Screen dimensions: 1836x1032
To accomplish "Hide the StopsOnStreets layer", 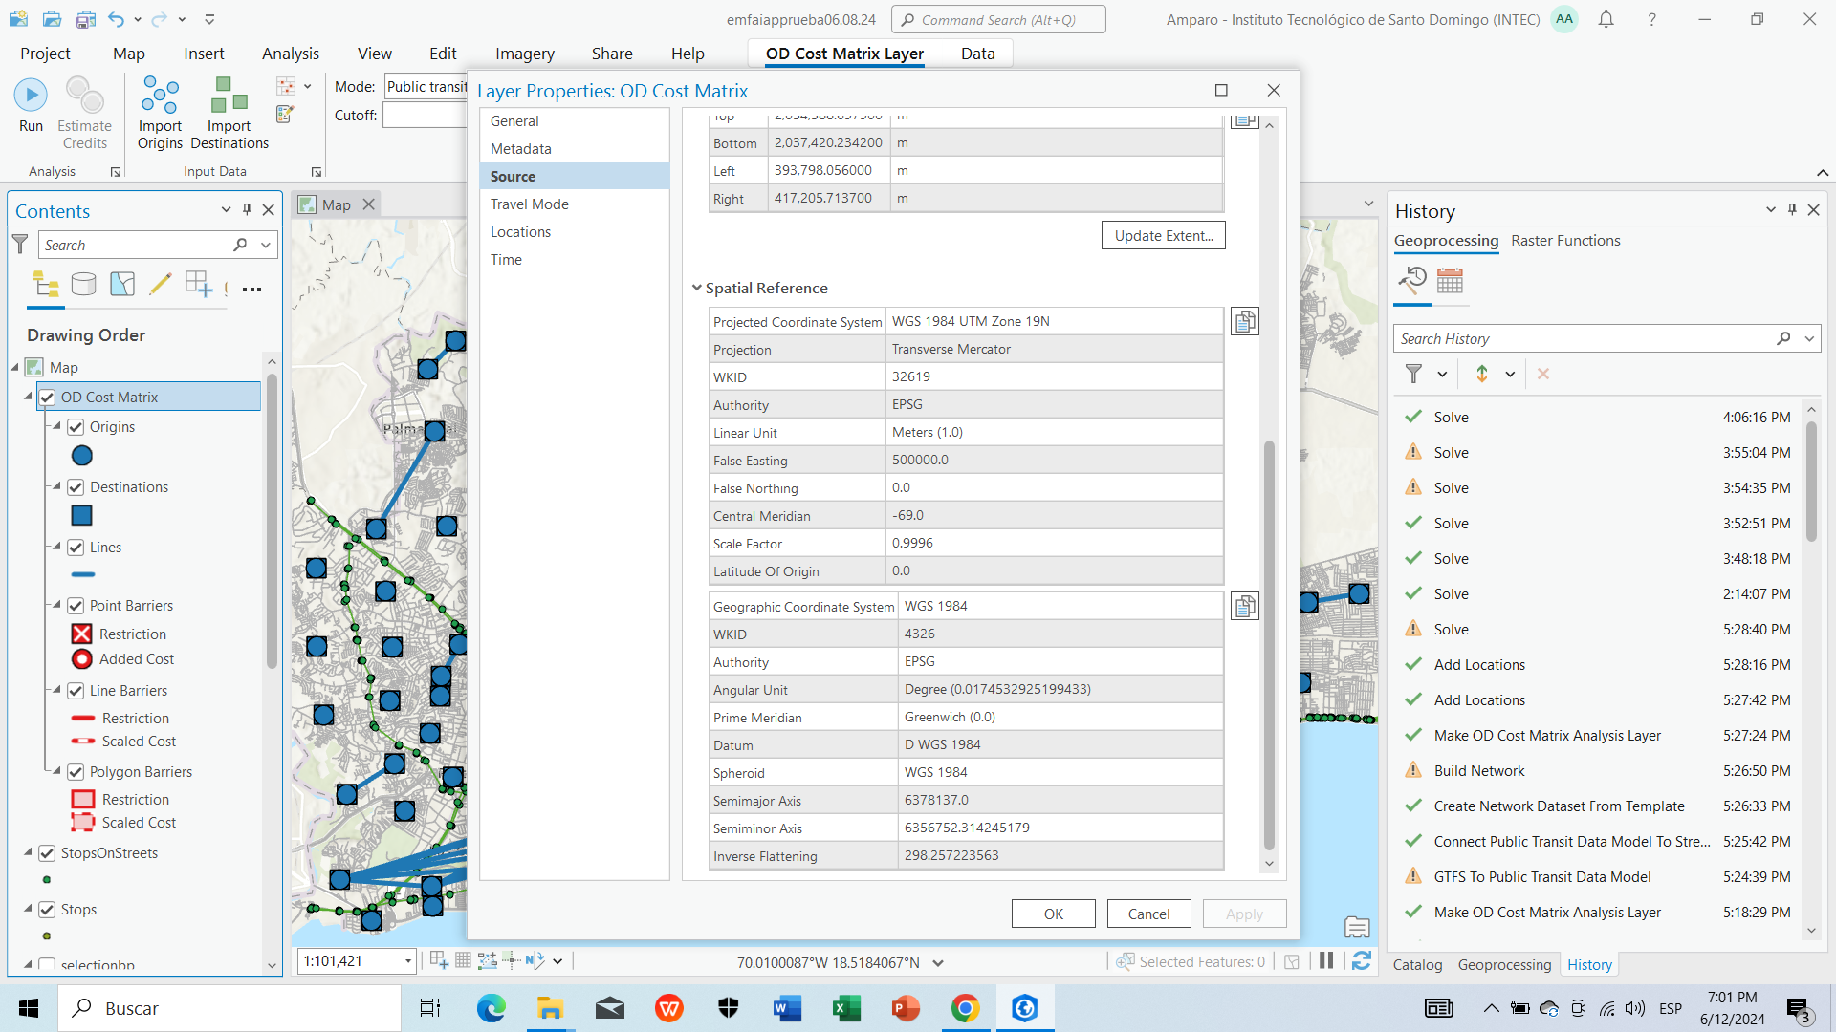I will (48, 853).
